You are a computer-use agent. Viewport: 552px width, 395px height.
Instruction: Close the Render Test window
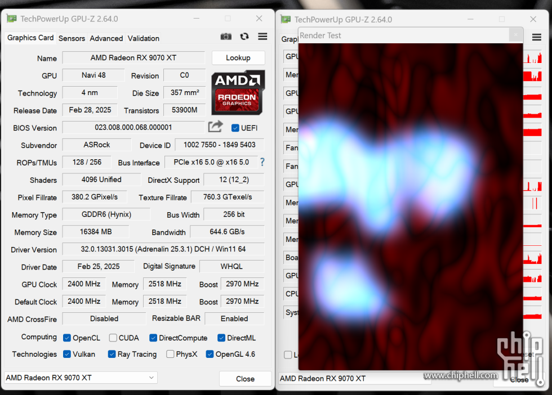coord(516,35)
